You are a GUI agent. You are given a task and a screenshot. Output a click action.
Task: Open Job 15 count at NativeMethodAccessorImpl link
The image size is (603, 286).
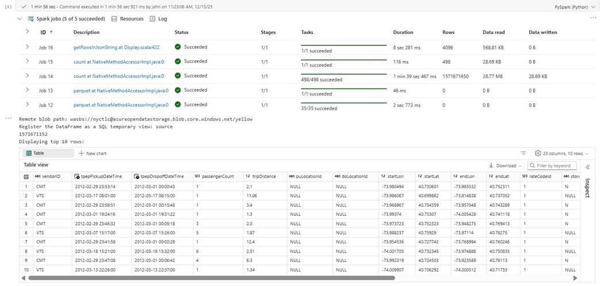[x=119, y=61]
